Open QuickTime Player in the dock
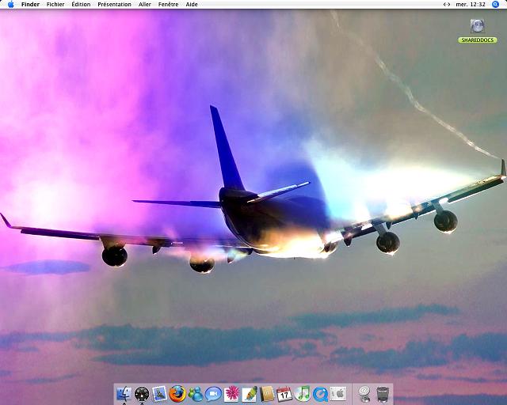The image size is (507, 405). (x=320, y=393)
